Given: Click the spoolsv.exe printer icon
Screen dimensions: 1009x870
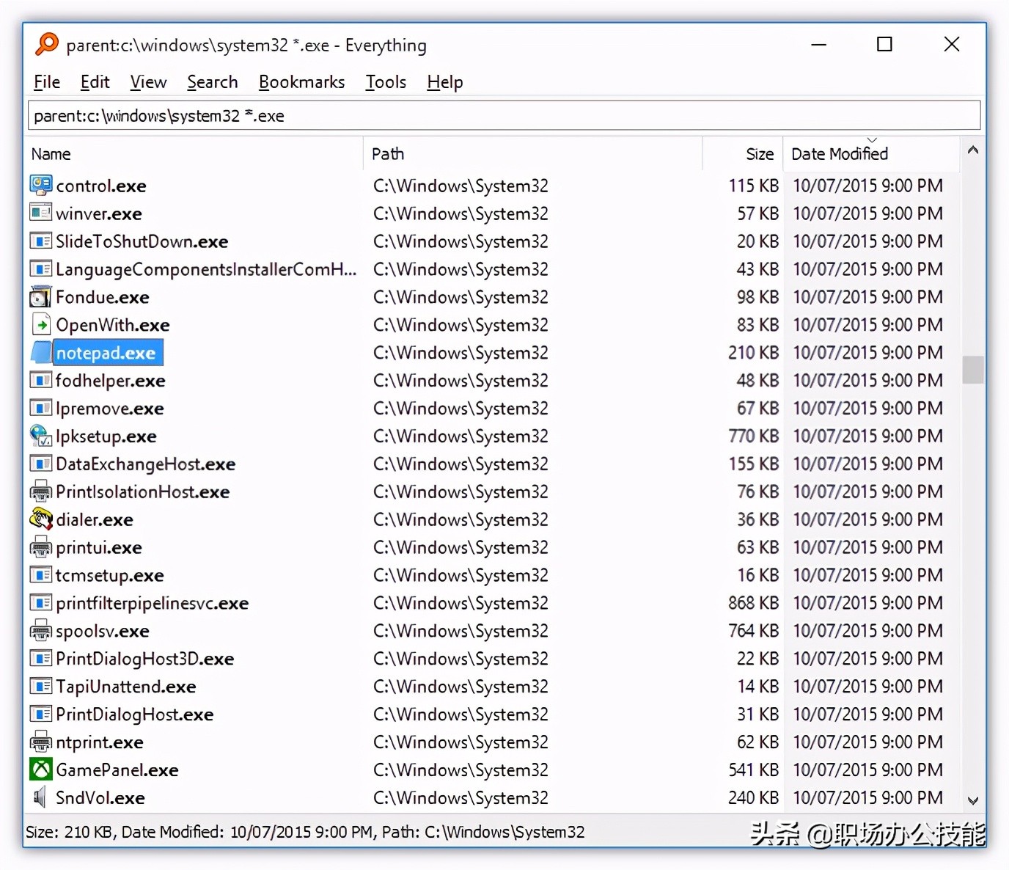Looking at the screenshot, I should [x=40, y=631].
